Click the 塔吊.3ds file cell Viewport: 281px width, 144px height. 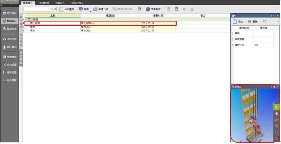(111, 27)
